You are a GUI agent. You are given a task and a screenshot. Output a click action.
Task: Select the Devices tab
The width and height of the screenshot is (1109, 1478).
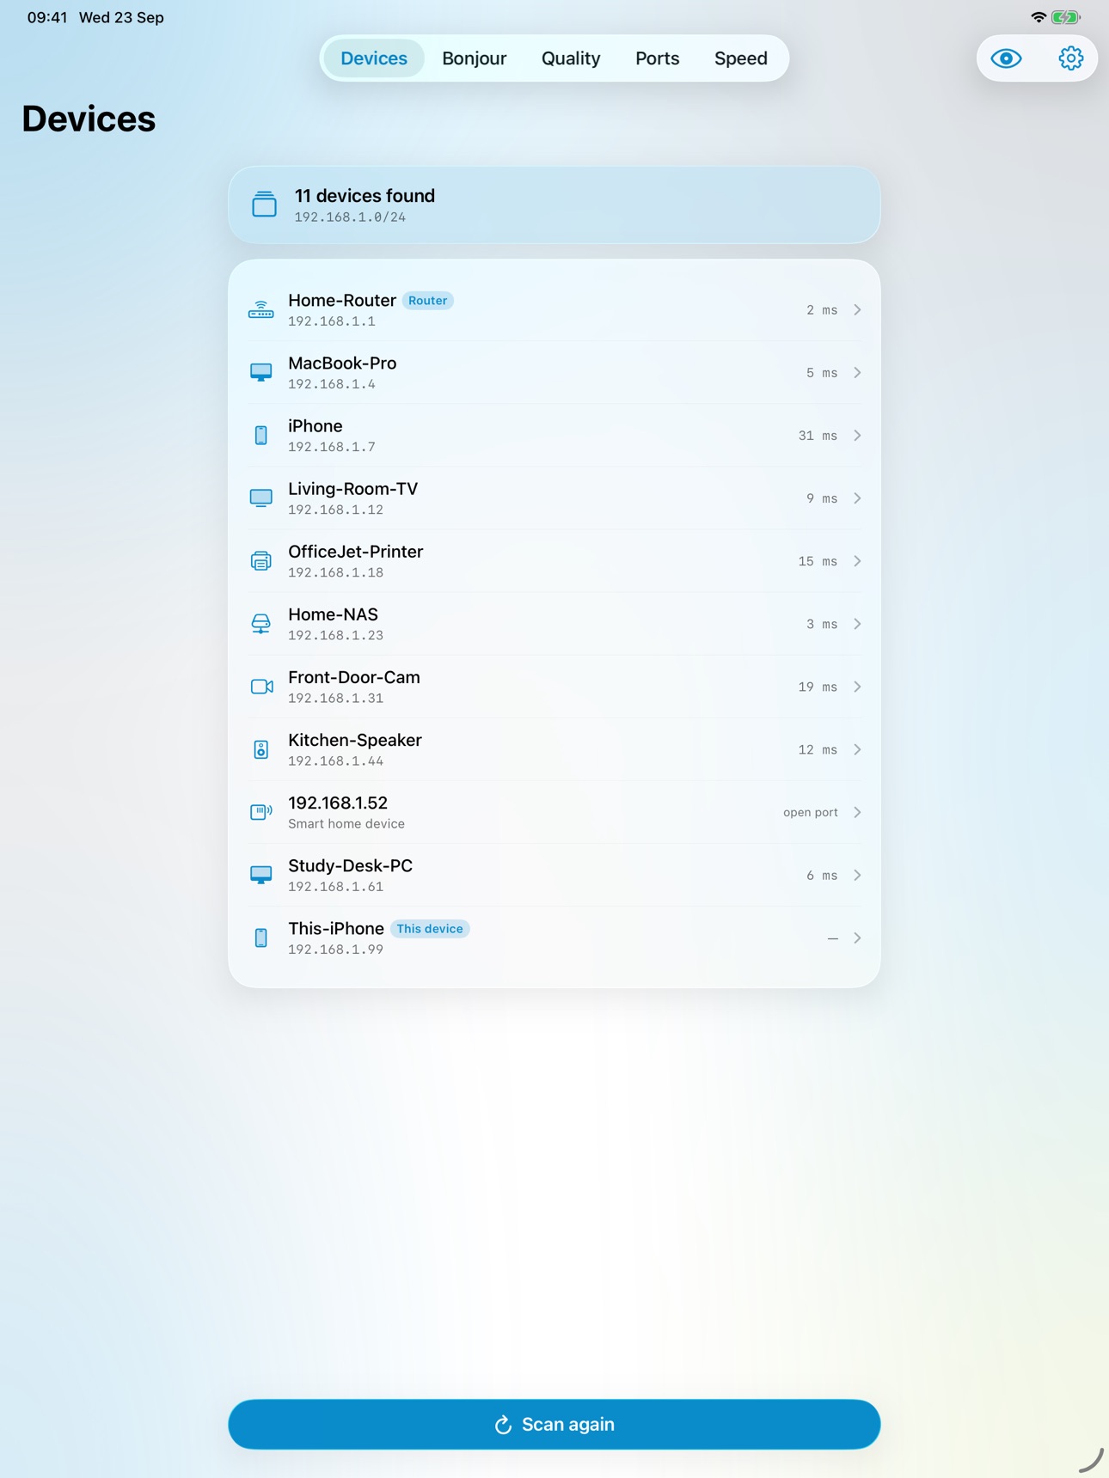[x=374, y=58]
